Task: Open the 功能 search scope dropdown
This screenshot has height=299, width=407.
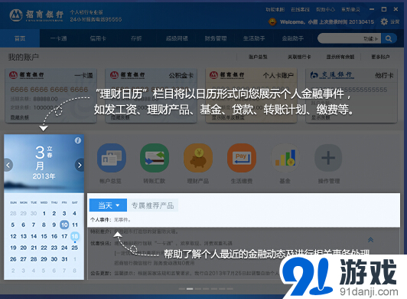Action: [x=370, y=39]
